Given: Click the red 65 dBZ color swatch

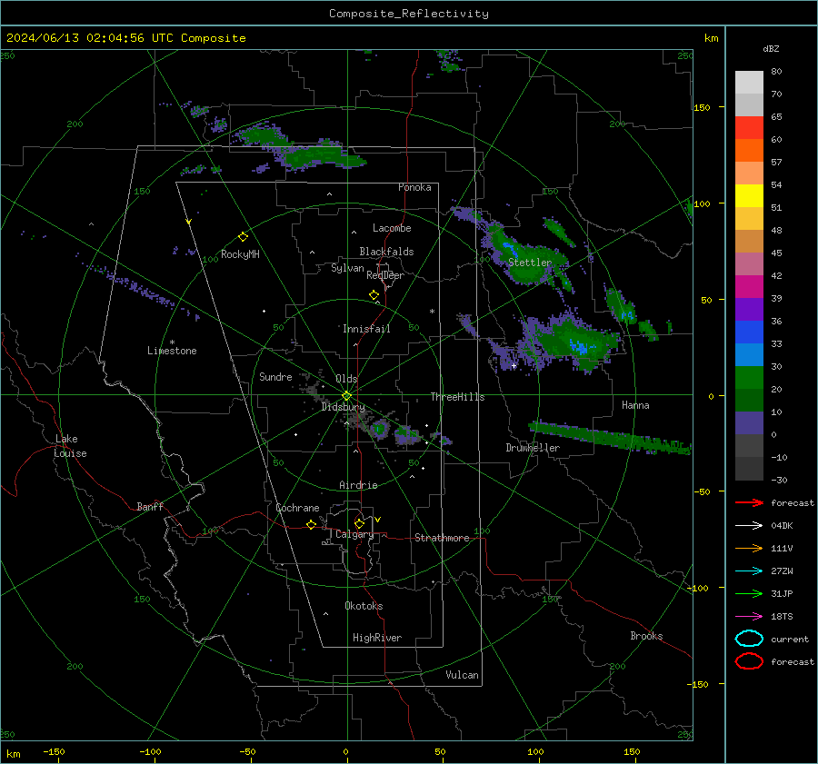Looking at the screenshot, I should [x=749, y=127].
